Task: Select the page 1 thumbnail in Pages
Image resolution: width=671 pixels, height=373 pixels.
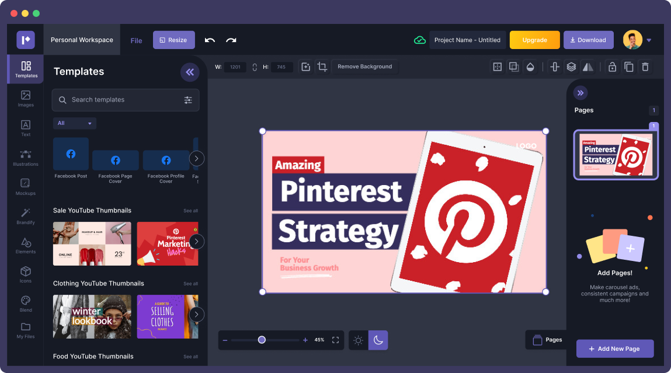Action: (x=616, y=155)
